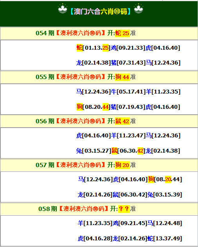Viewport: 198px width, 247px height.
Task: Click 龙[02.14.38] in issue 056
Action: tap(163, 151)
